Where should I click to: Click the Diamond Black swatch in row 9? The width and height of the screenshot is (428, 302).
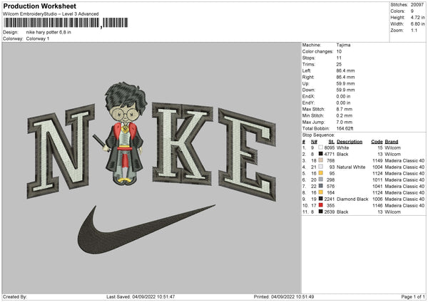(x=321, y=199)
